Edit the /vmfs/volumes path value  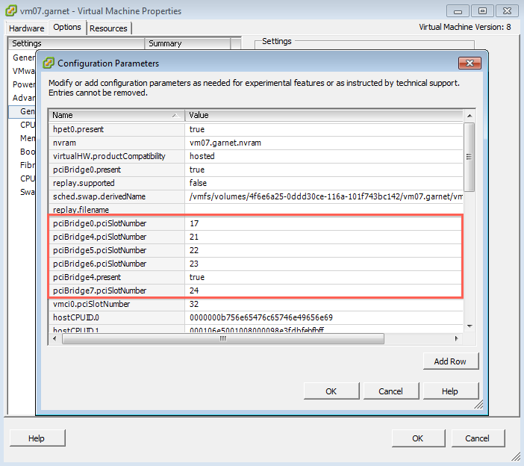click(324, 196)
